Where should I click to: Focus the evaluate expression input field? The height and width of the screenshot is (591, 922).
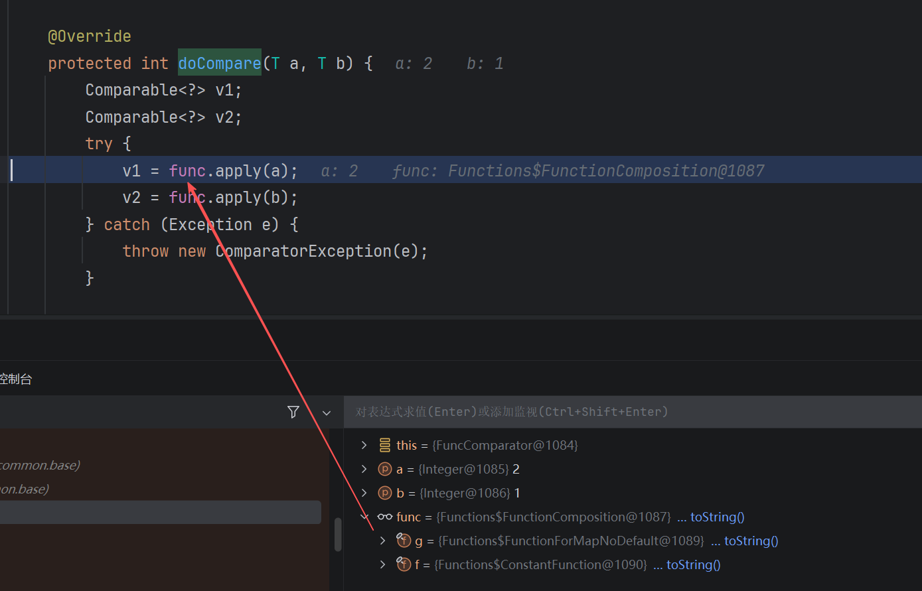point(633,412)
